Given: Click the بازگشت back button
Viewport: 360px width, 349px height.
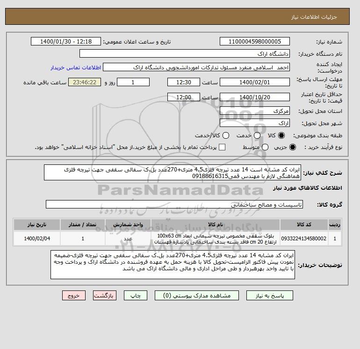Looking at the screenshot, I should [x=104, y=296].
